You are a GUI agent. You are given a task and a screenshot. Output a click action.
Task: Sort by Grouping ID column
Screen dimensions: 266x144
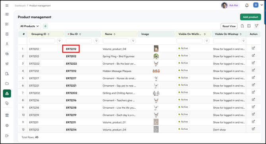coord(48,34)
